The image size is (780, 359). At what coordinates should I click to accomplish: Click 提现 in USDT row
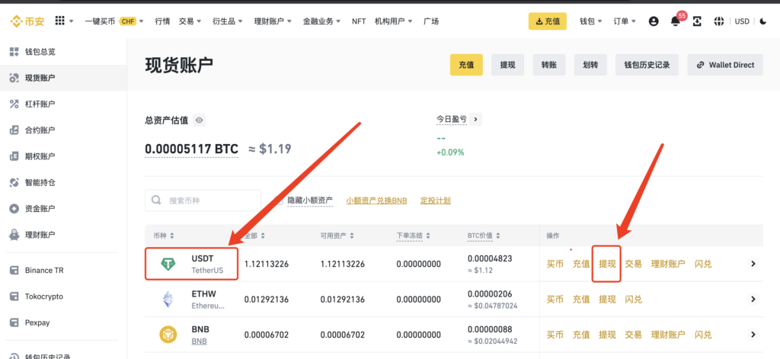click(x=607, y=264)
